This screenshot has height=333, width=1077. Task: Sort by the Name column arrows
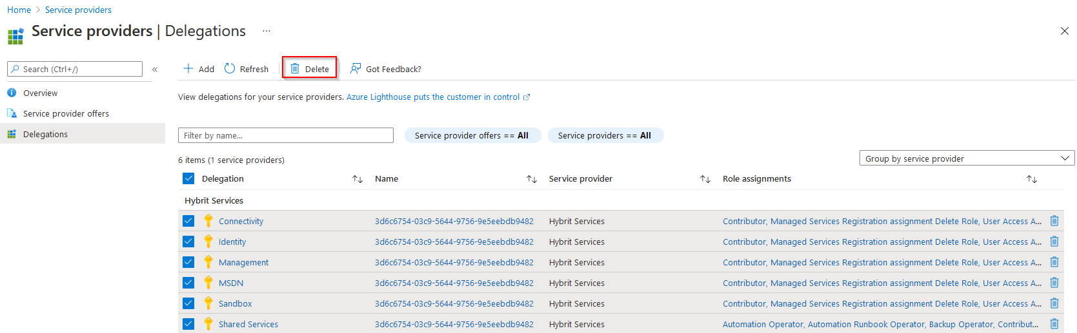pyautogui.click(x=532, y=179)
